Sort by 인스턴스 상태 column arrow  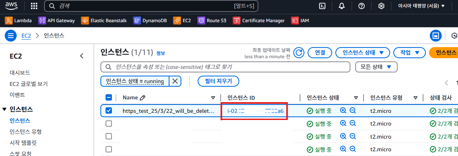pos(356,98)
